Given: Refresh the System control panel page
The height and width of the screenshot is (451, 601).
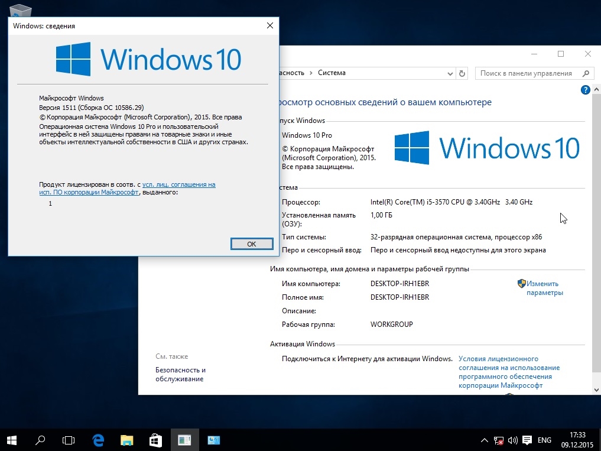Looking at the screenshot, I should pyautogui.click(x=462, y=73).
